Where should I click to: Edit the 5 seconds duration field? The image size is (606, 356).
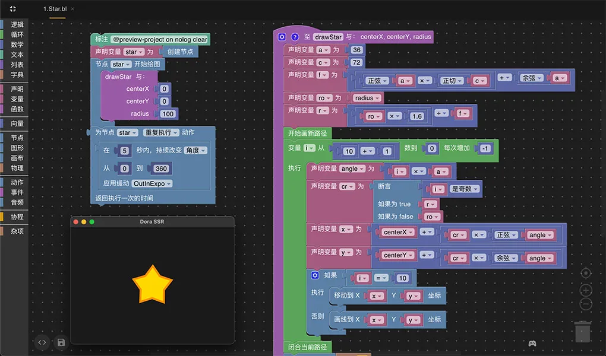[x=124, y=151]
